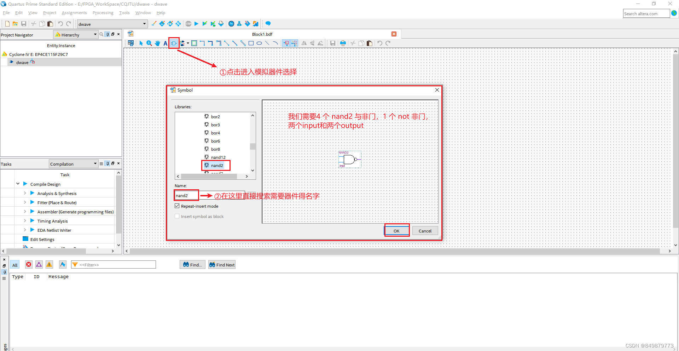Click the blue speech-bubble help icon

tap(268, 24)
